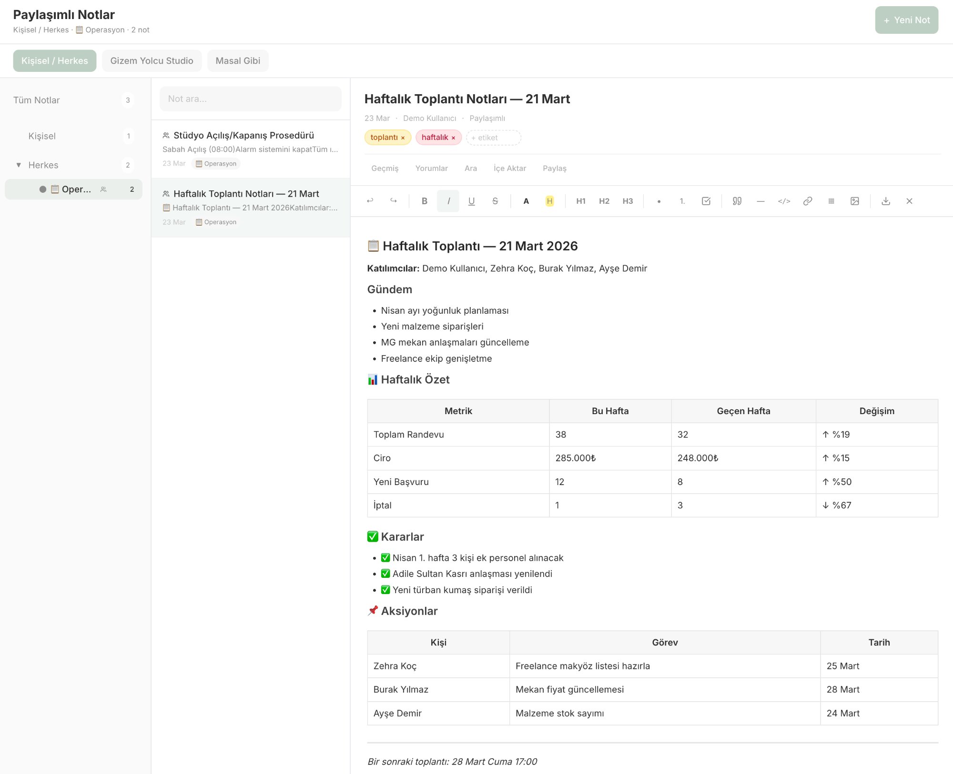Insert a table using the grid icon
This screenshot has height=774, width=953.
(x=831, y=201)
